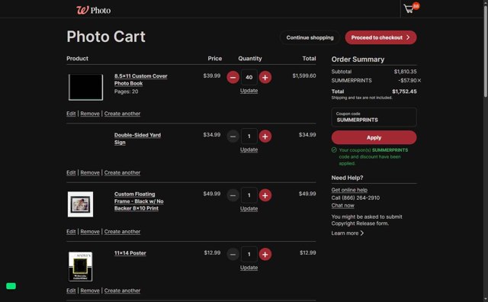Increase quantity of Custom Floating Frame
Screen dimensions: 488x302
click(265, 195)
